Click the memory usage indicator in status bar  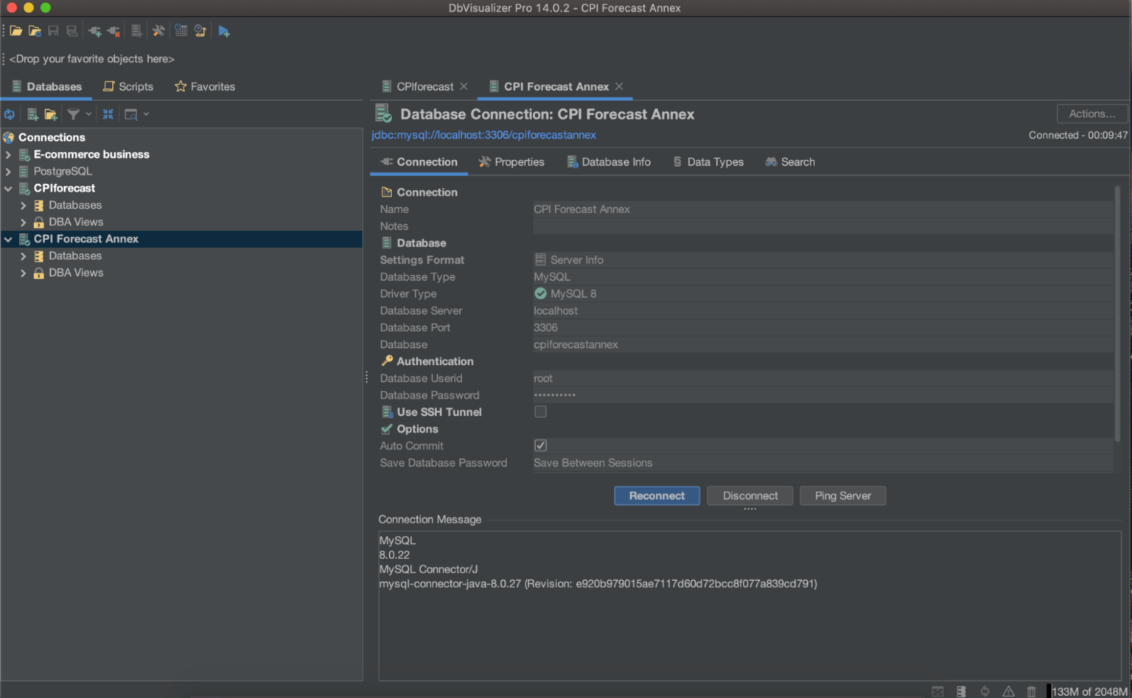point(1089,691)
